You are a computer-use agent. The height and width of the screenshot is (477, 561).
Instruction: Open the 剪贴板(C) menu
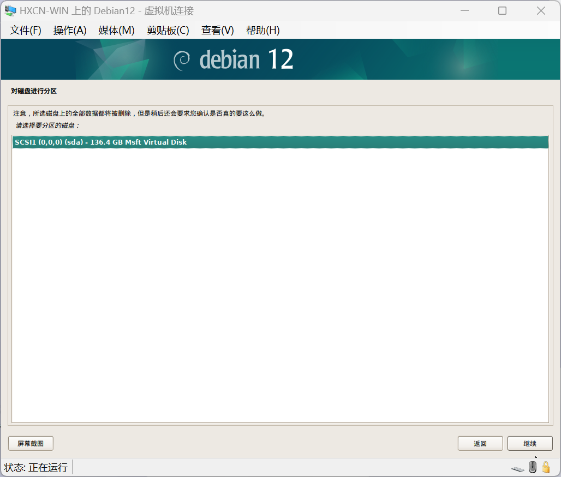(168, 31)
